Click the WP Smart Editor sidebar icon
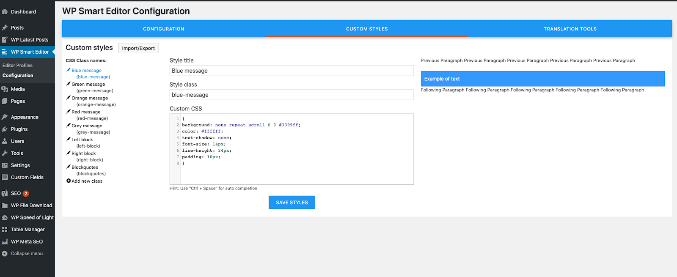Screen dimensions: 677x277 pos(5,52)
